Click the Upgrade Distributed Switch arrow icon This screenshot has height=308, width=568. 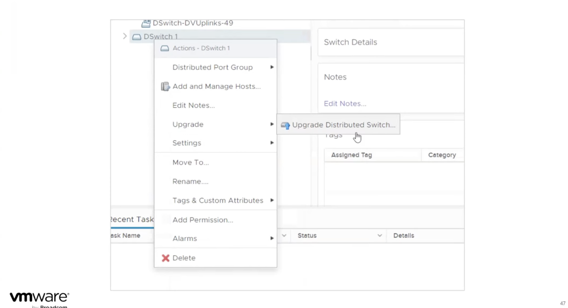tap(285, 125)
